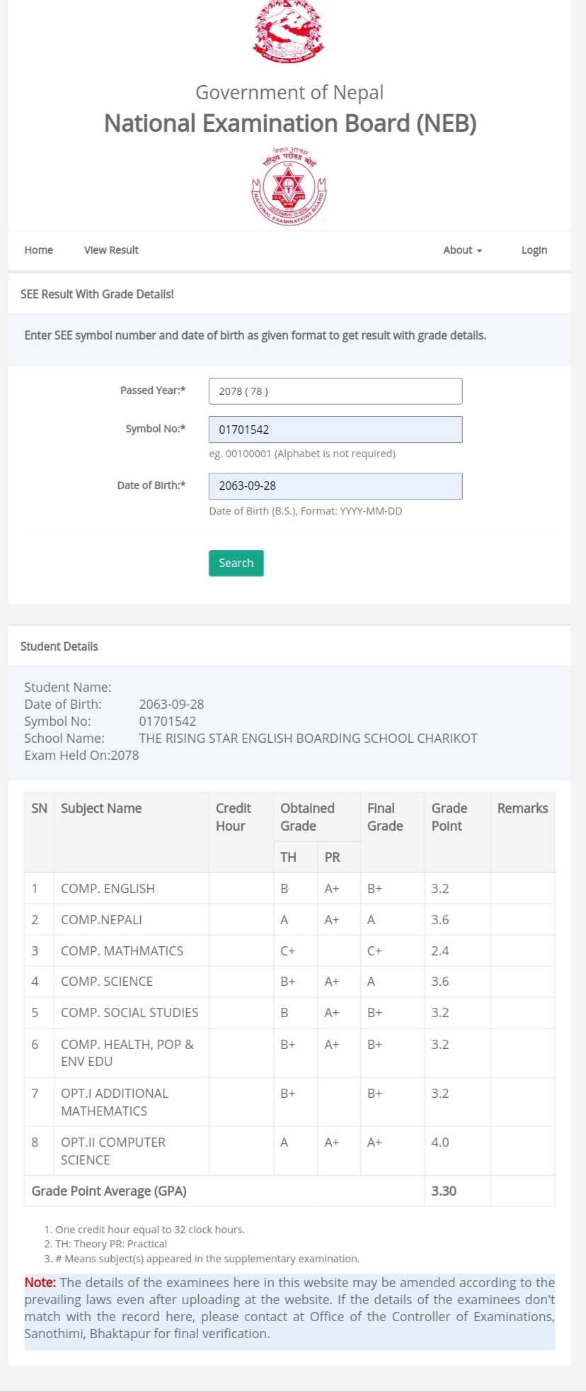
Task: Open the Passed Year selector
Action: (335, 391)
